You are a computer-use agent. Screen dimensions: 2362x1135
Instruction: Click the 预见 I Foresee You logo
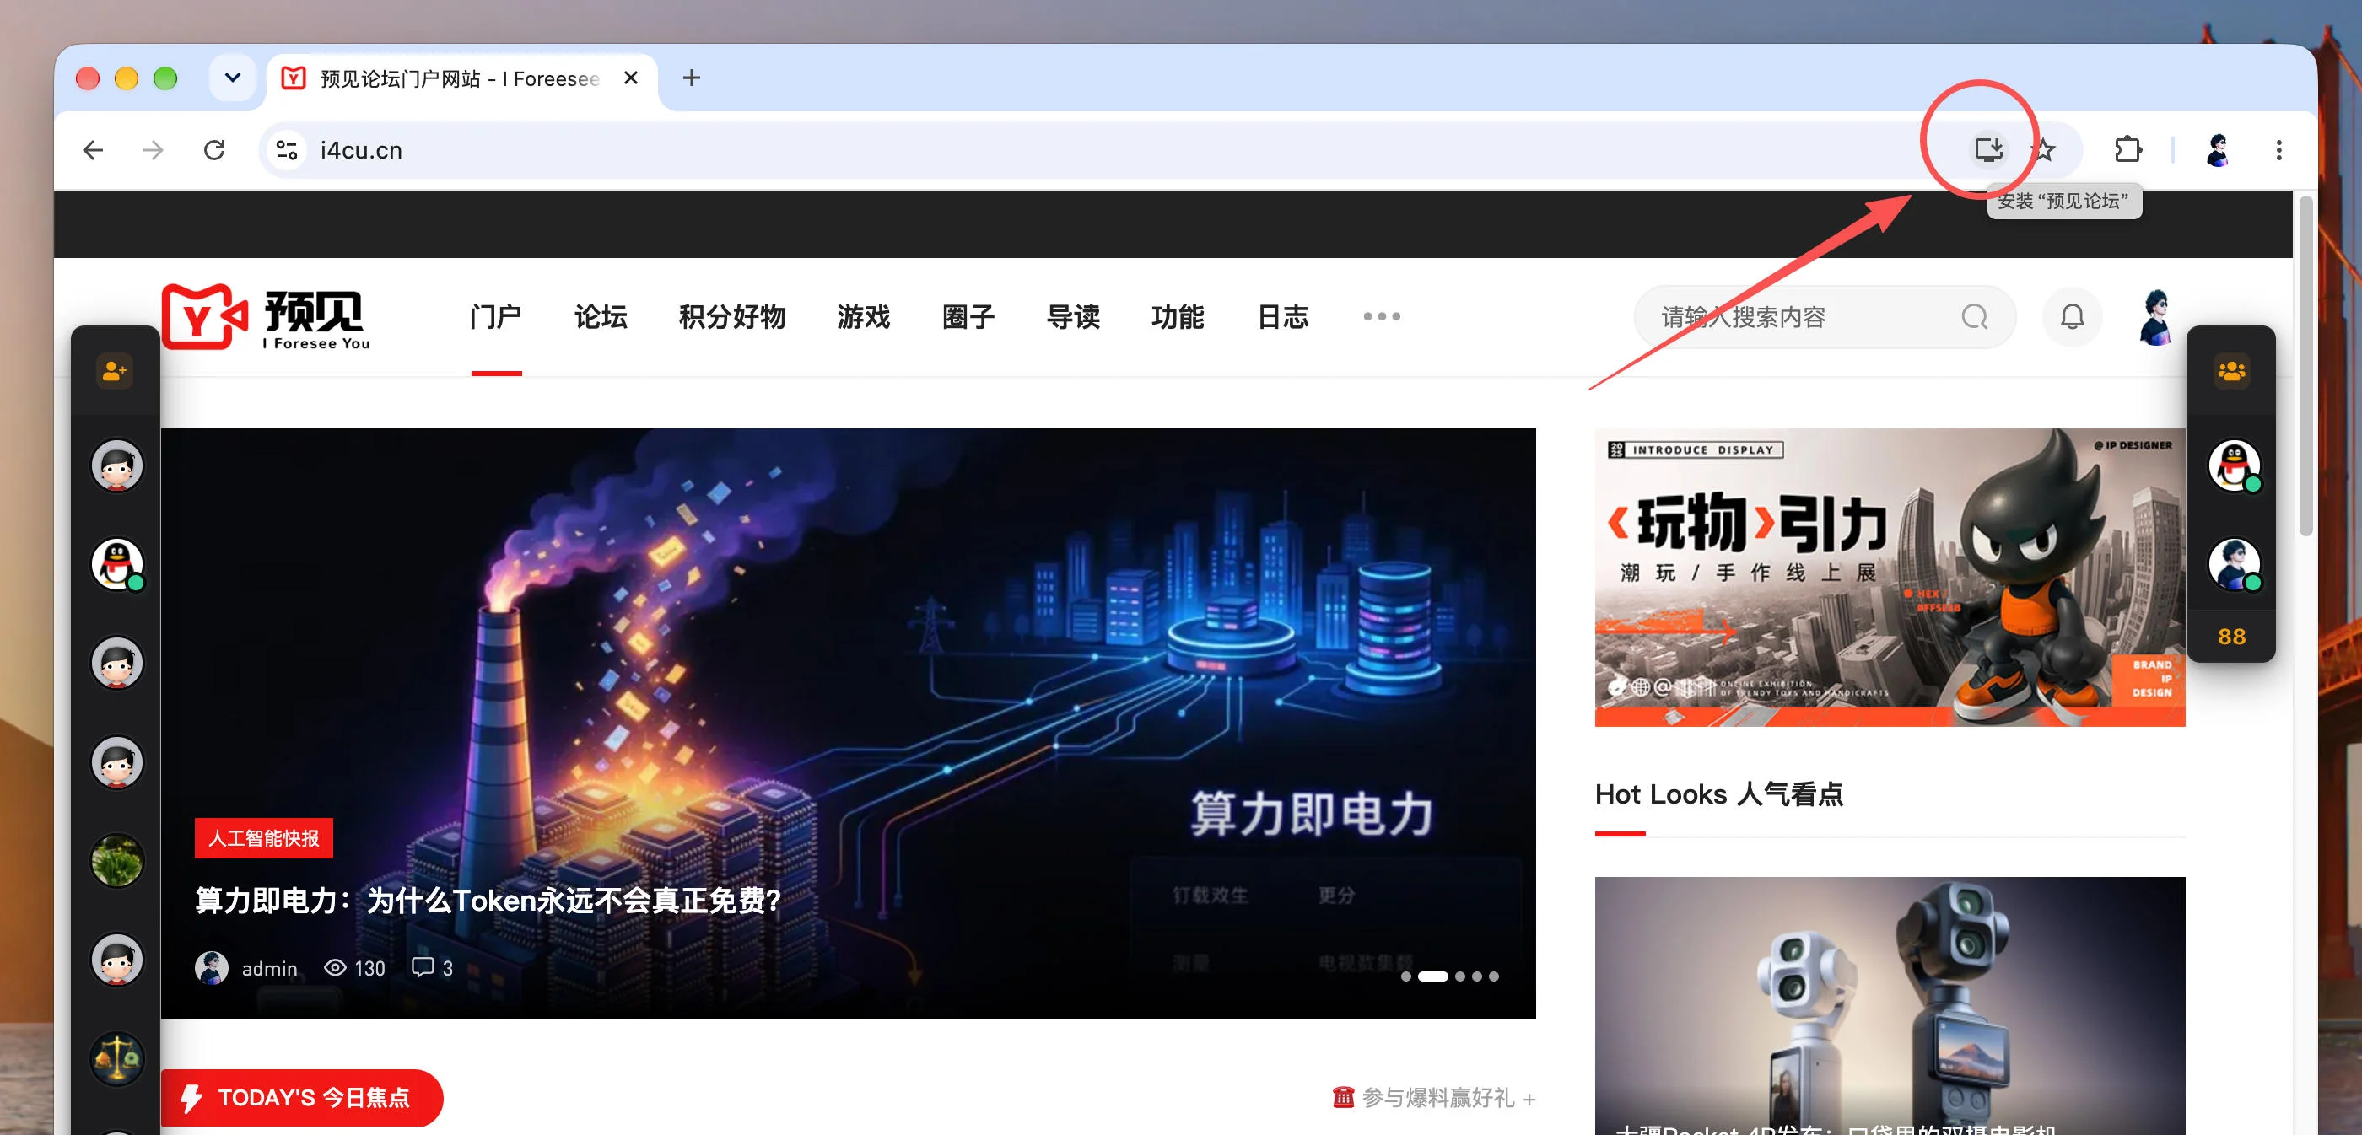click(266, 317)
